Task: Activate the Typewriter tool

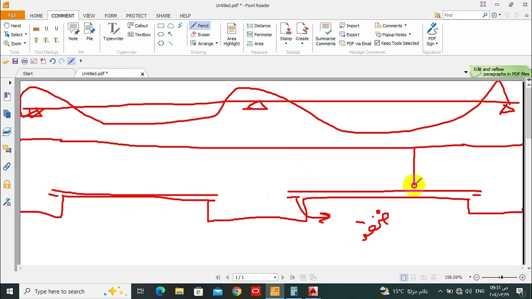Action: 113,32
